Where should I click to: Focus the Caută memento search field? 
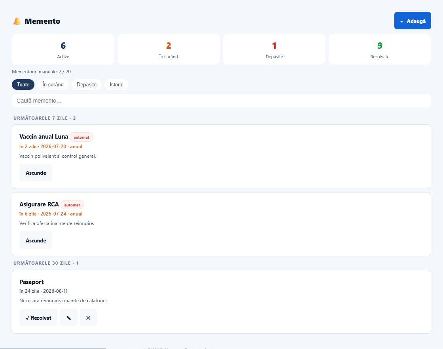(221, 101)
